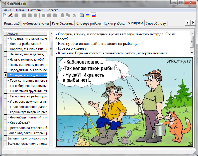The width and height of the screenshot is (198, 156).
Task: Select row "- Дядя, а рыба клюет?"
Action: pos(27,44)
